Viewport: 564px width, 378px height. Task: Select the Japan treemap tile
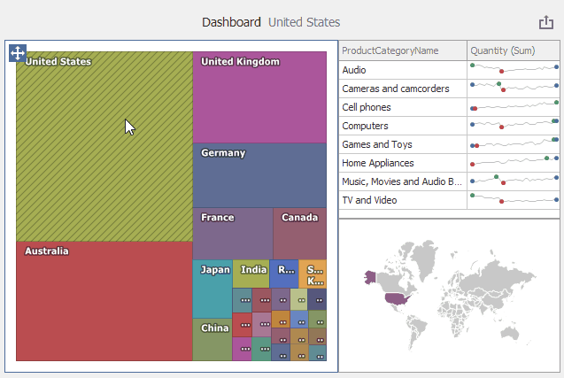coord(212,289)
